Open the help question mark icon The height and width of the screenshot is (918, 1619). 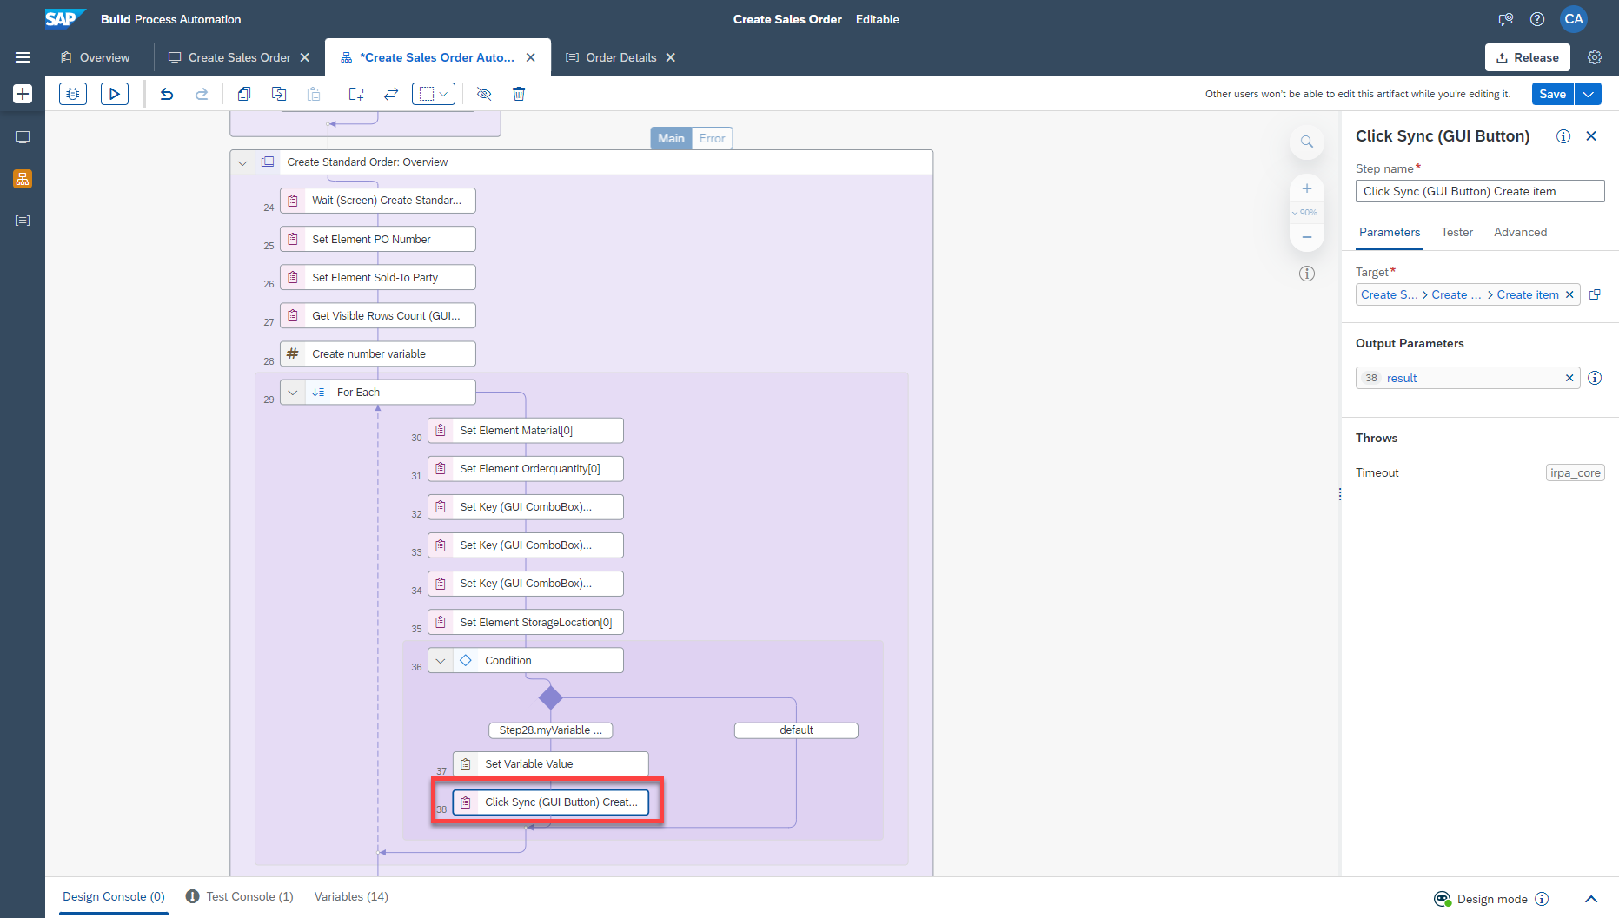(x=1537, y=19)
